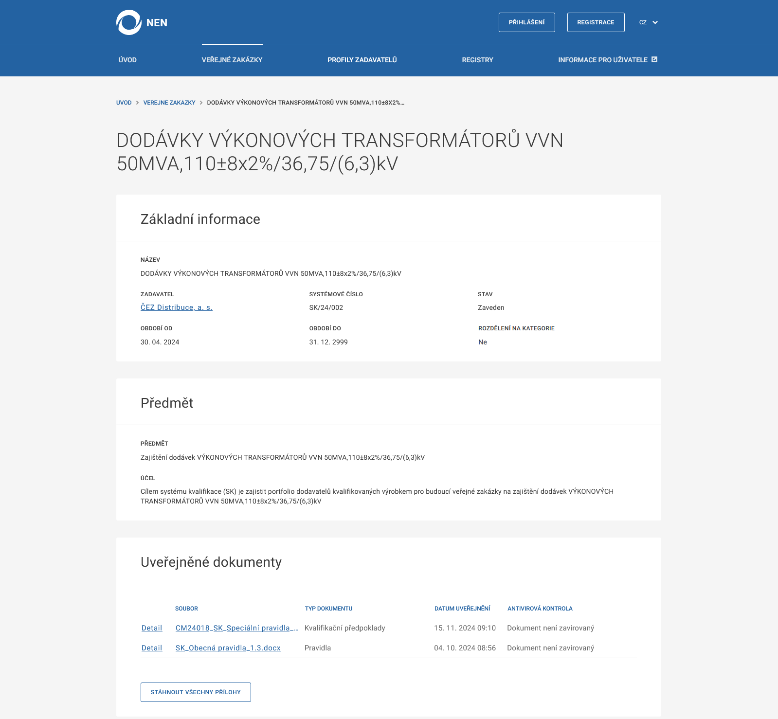Viewport: 778px width, 719px height.
Task: Click the Přihlášení button
Action: 527,22
